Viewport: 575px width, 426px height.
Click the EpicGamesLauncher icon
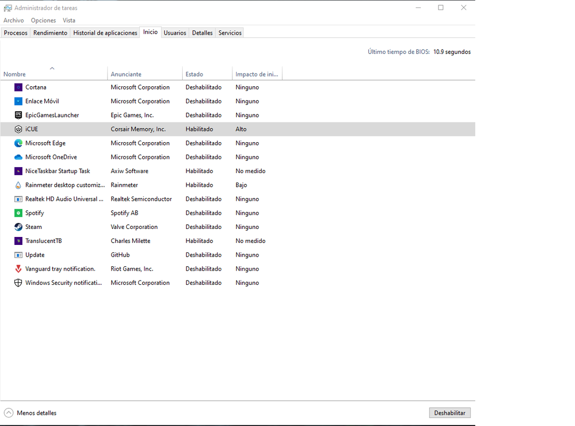tap(18, 115)
